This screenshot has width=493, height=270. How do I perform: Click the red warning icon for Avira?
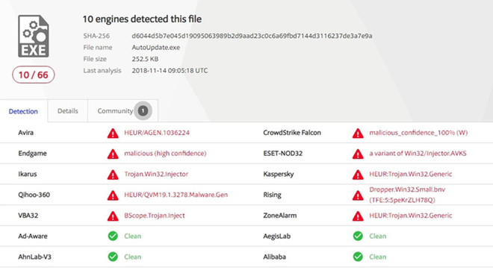click(x=113, y=134)
